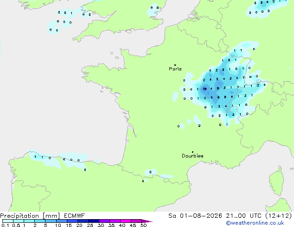Pick the 20–25 mm legend swatch
This screenshot has height=227, width=294.
tap(83, 221)
